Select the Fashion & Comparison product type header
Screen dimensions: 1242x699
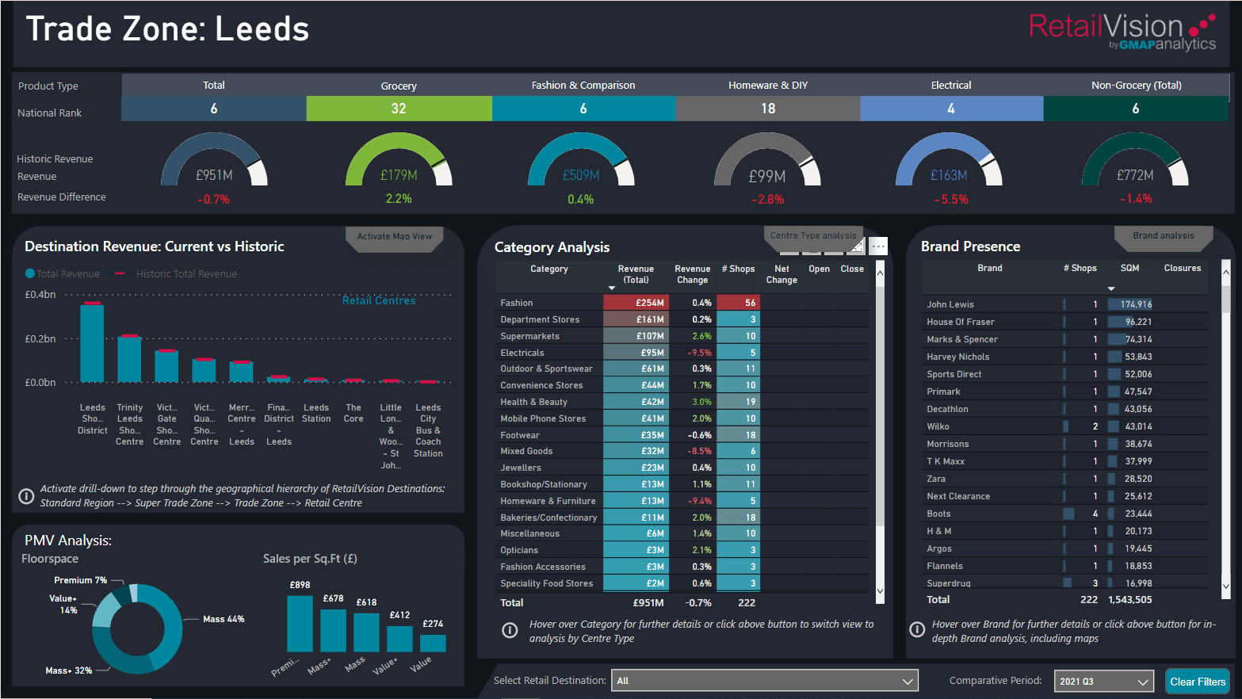click(x=583, y=85)
